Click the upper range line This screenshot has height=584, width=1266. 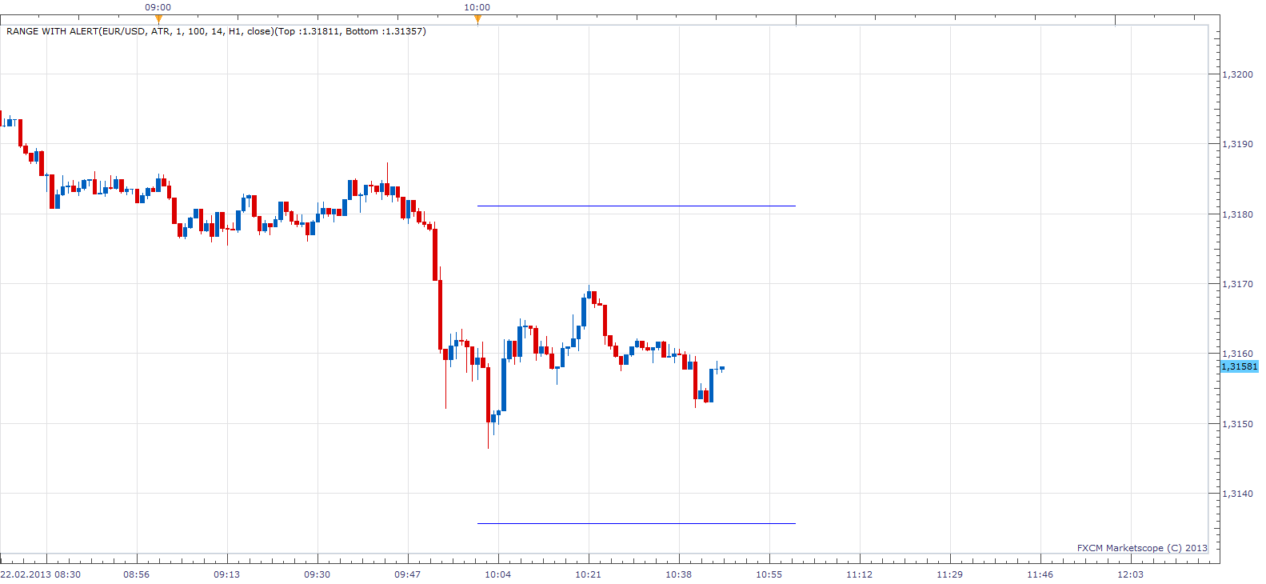tap(637, 206)
